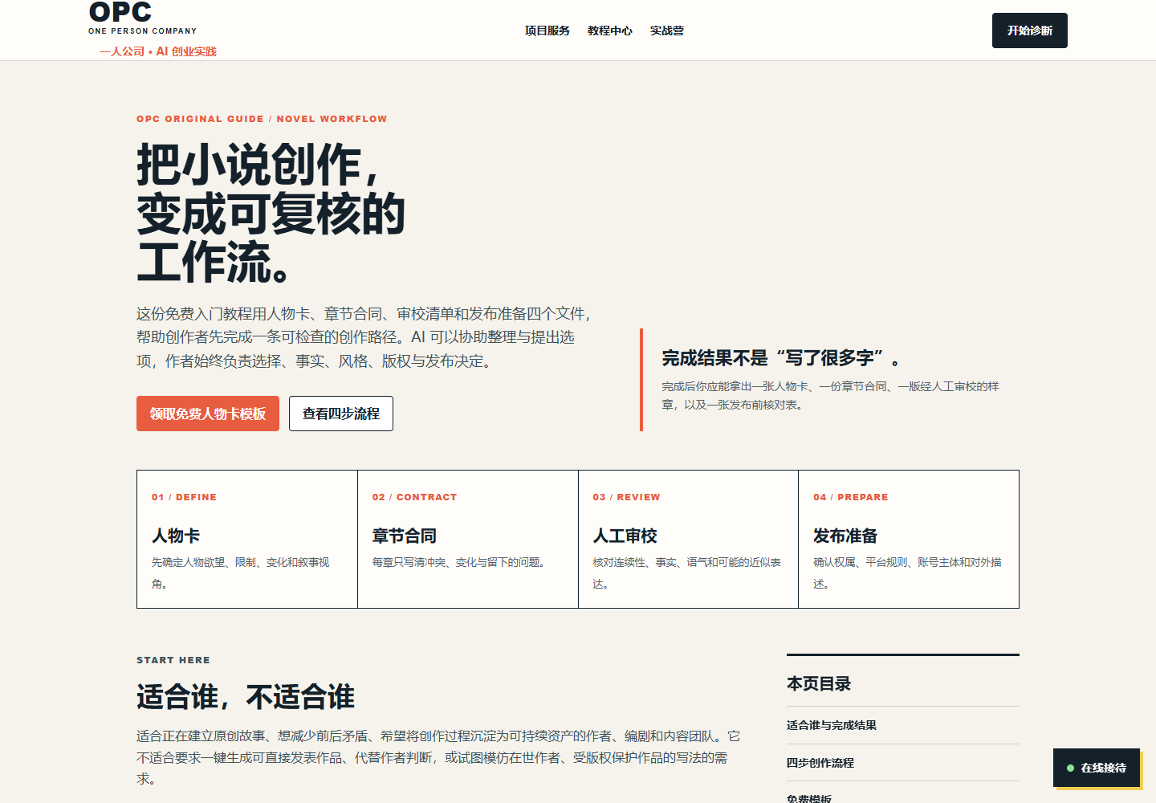
Task: Click the 把小说创作，变成可复核的工作流。 headline
Action: (x=271, y=214)
